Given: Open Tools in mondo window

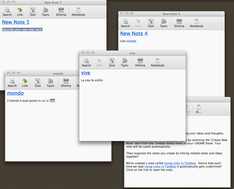Looking at the screenshot, I should (x=50, y=83).
